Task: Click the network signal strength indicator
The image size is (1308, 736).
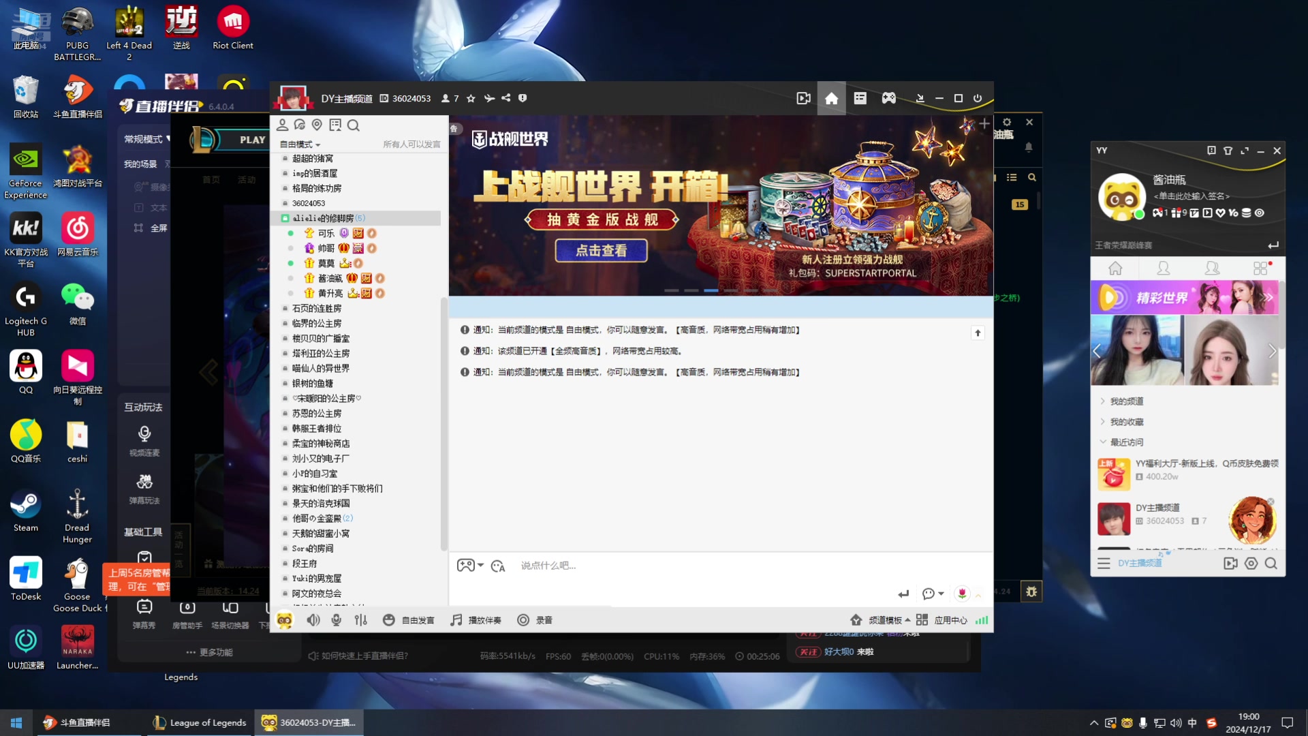Action: click(982, 620)
